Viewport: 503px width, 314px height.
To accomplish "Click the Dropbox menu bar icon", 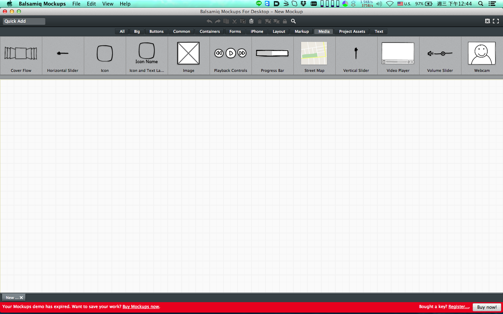I will point(303,4).
